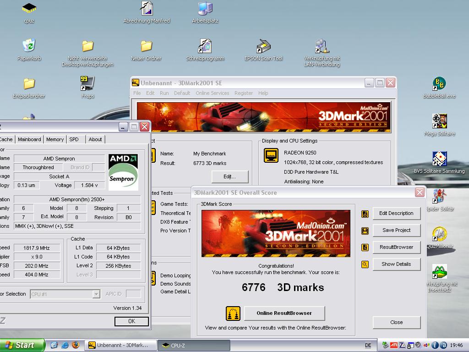
Task: Click the Save Project button
Action: point(396,231)
